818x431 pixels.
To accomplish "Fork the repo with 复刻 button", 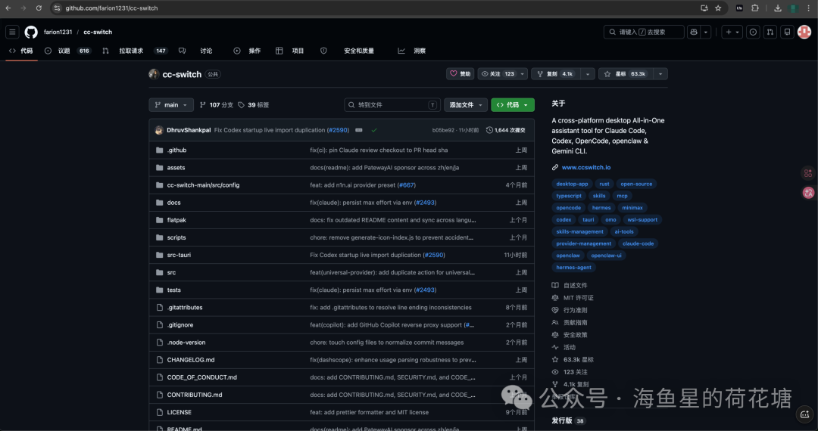I will tap(556, 74).
